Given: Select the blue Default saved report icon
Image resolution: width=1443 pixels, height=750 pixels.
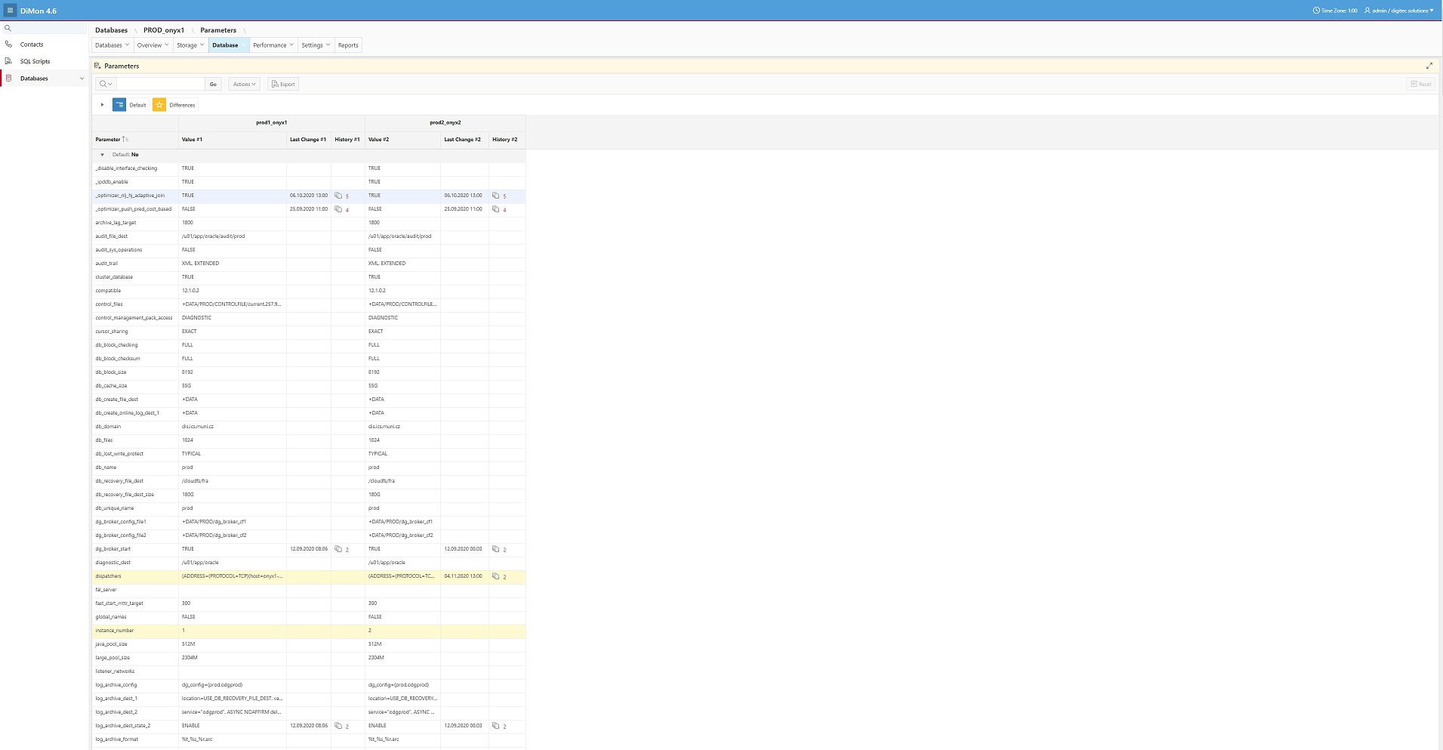Looking at the screenshot, I should pos(119,105).
